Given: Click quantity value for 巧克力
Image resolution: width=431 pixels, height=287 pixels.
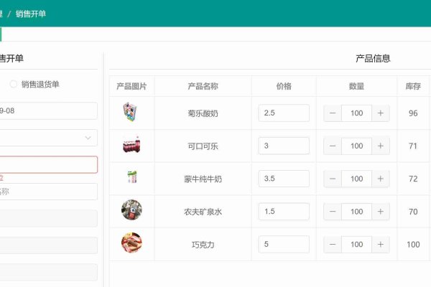Looking at the screenshot, I should tap(356, 245).
